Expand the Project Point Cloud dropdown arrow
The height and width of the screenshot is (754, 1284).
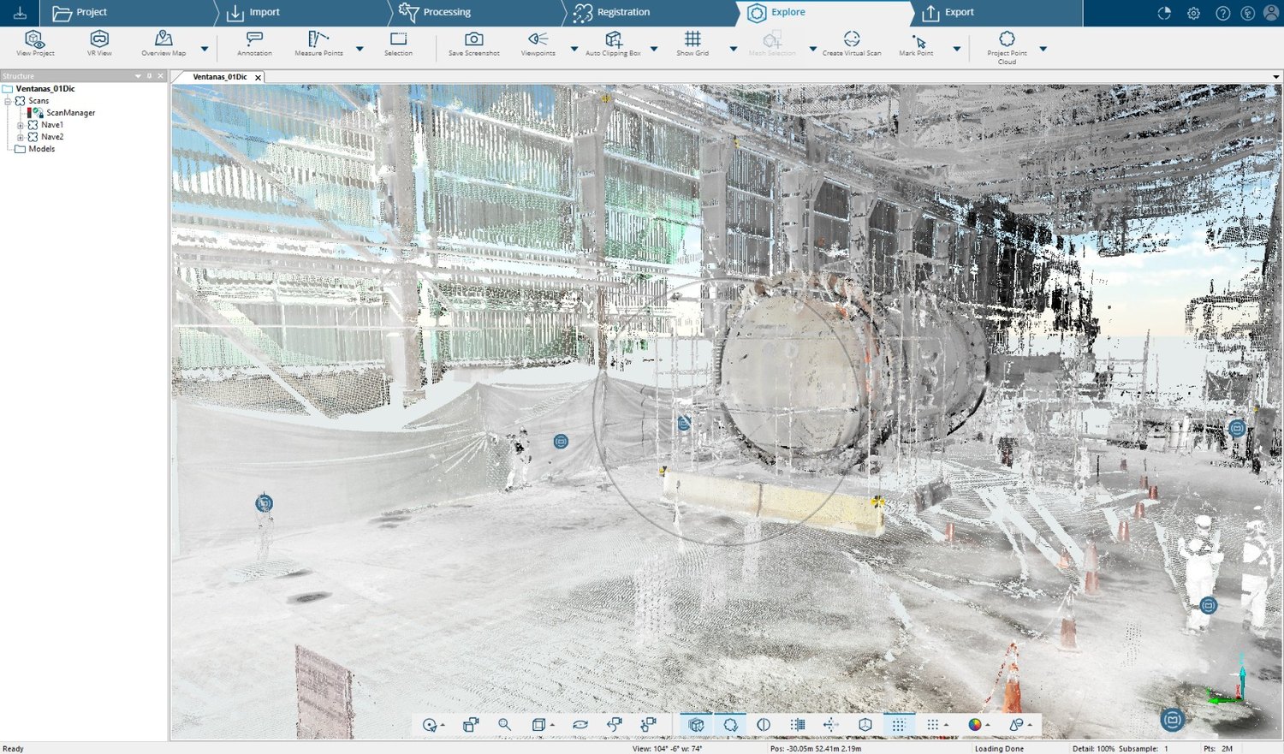(x=1043, y=49)
